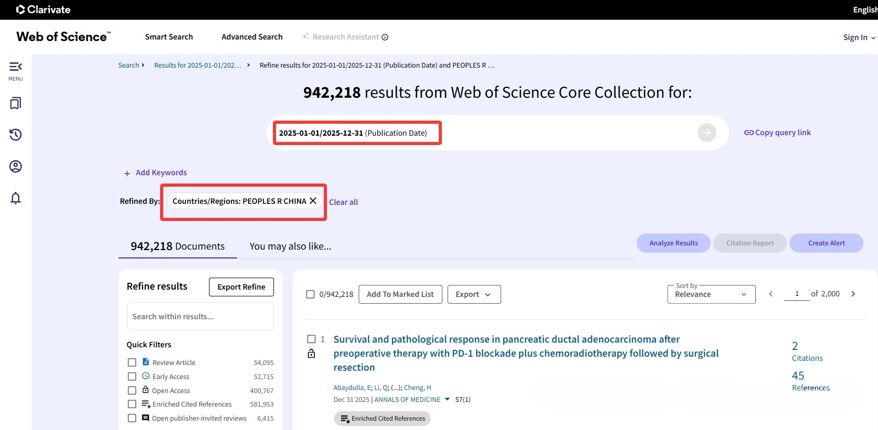
Task: Open the Marked List bookmark icon
Action: [16, 103]
